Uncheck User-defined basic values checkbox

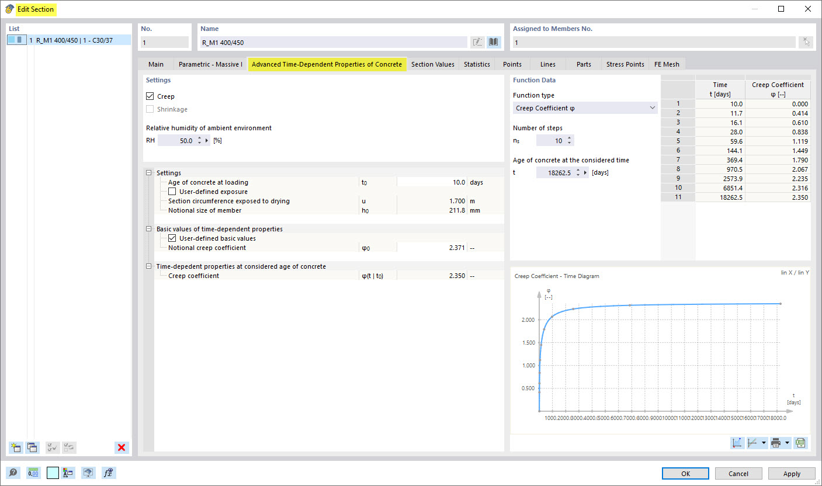click(x=172, y=238)
